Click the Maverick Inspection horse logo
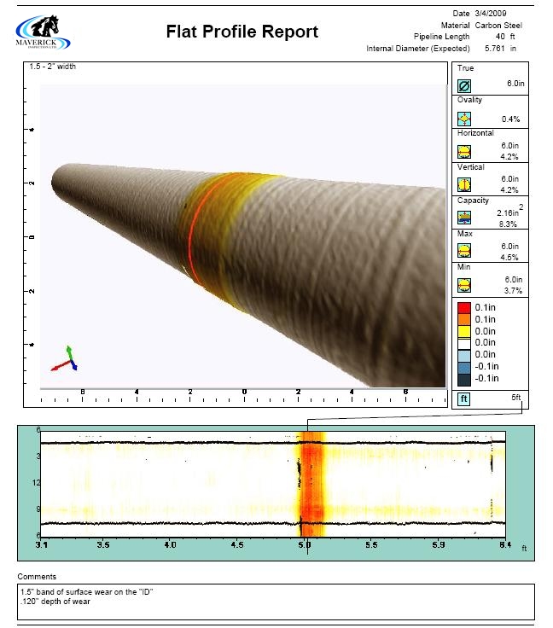553x628 pixels. 43,32
